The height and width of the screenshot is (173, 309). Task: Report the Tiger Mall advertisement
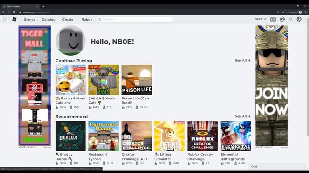(47, 147)
